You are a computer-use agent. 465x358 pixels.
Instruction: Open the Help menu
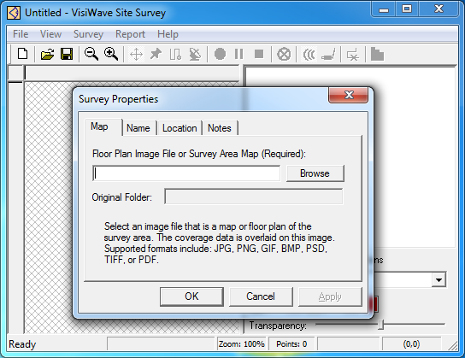(168, 34)
